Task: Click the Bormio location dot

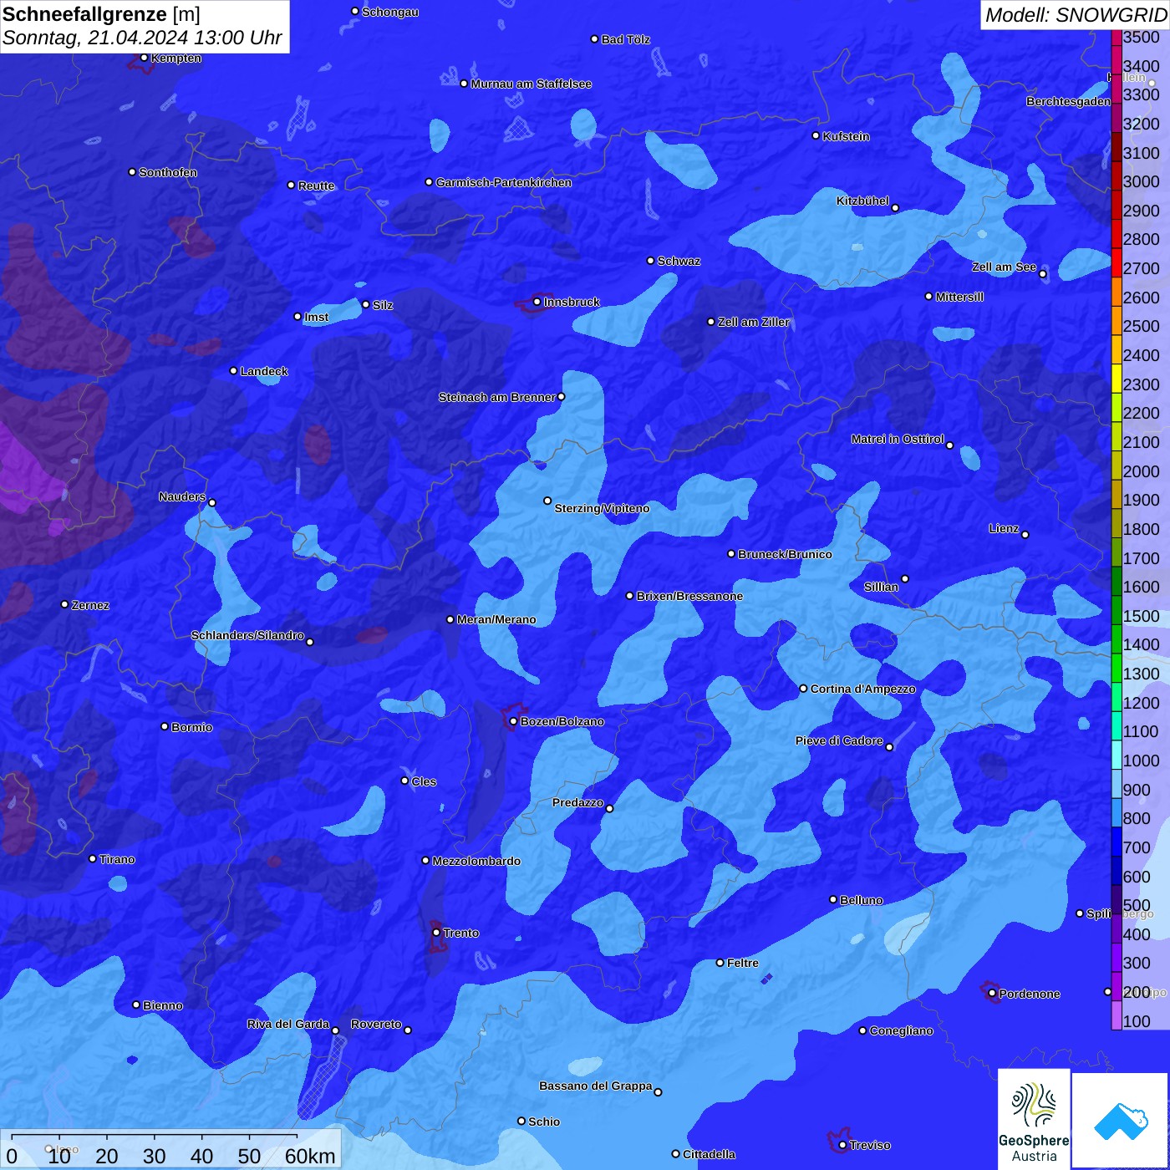Action: 165,726
